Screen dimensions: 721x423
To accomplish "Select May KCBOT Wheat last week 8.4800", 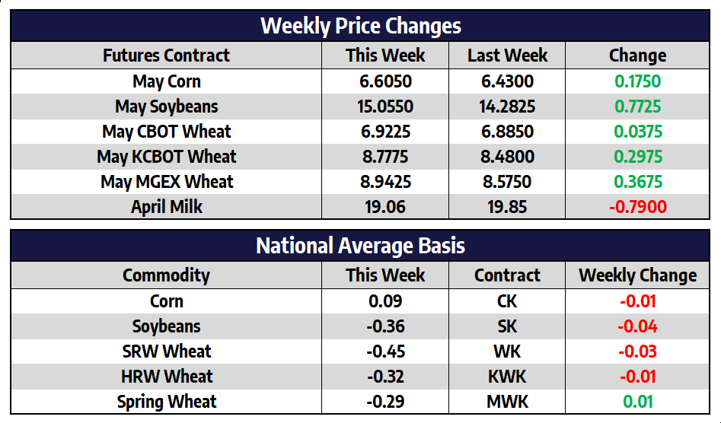I will click(x=506, y=157).
